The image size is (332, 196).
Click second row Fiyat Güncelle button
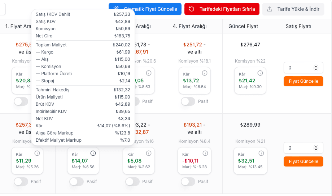coord(303,161)
